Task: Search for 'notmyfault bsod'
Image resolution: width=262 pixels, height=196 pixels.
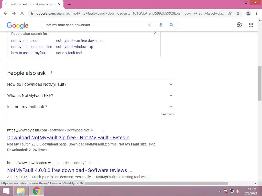Action: tap(24, 41)
